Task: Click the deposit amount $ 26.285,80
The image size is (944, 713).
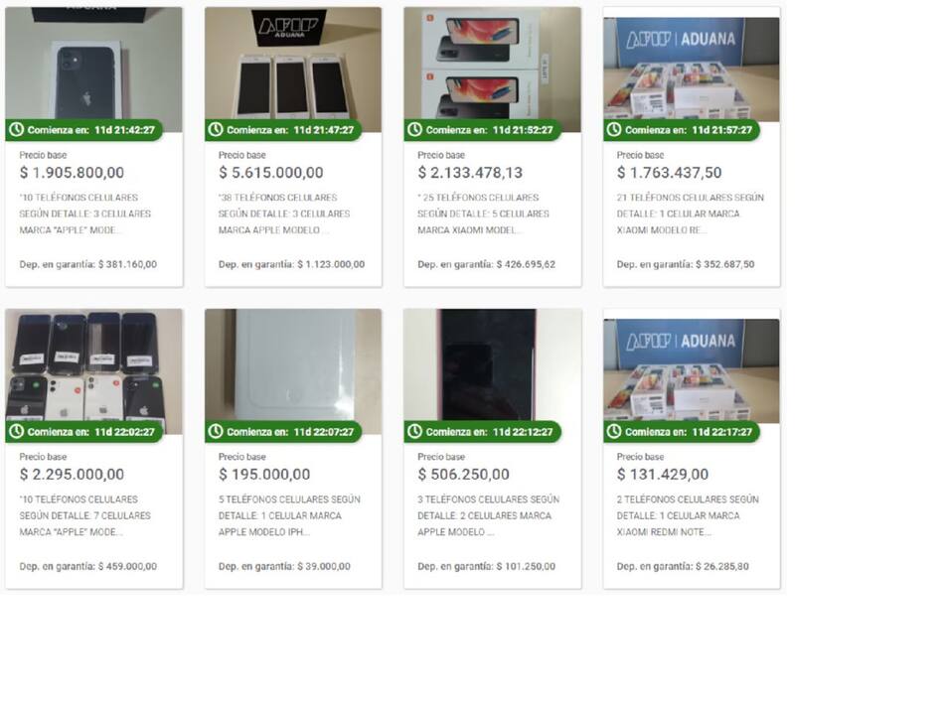Action: pyautogui.click(x=721, y=566)
